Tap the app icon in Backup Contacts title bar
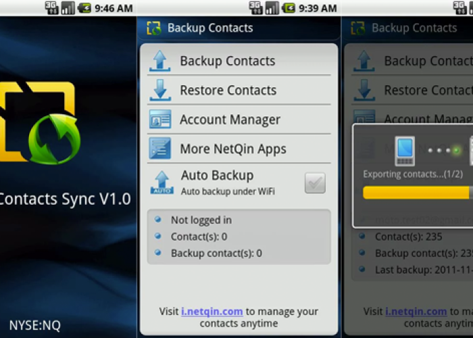The width and height of the screenshot is (473, 338). 154,28
